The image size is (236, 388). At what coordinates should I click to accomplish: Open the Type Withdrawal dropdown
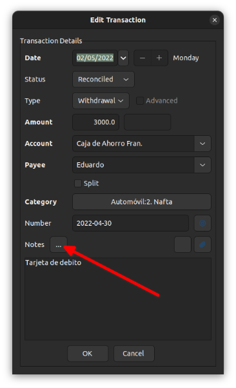(x=101, y=101)
